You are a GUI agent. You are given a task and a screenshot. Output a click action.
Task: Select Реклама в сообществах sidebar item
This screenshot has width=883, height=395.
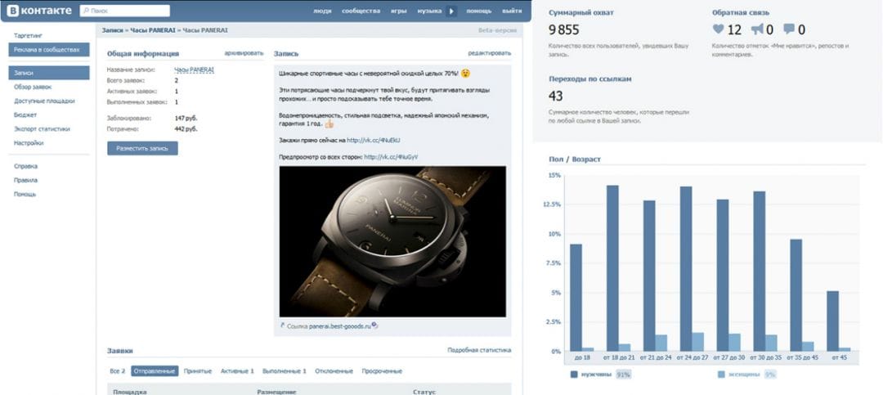[49, 50]
